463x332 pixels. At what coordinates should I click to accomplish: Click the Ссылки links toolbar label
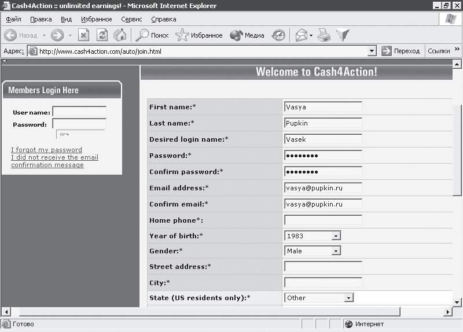[x=439, y=51]
